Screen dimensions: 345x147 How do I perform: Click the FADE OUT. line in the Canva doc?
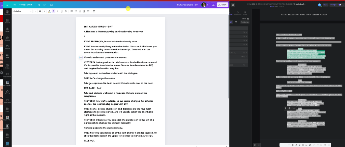(x=89, y=141)
